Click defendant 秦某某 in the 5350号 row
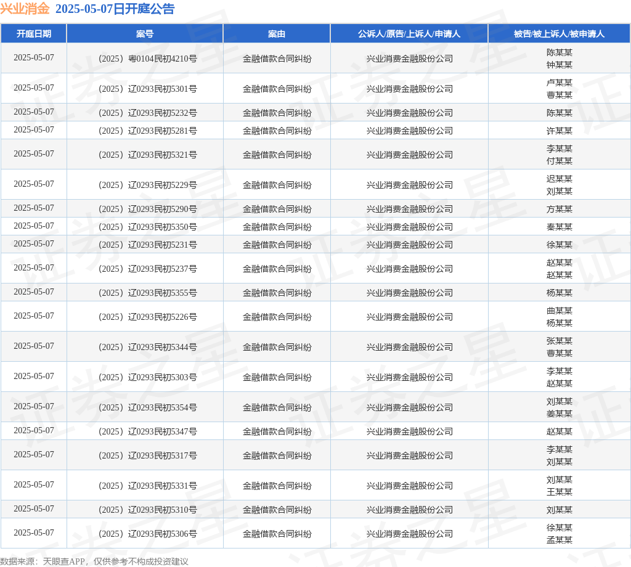The height and width of the screenshot is (567, 631). click(560, 227)
